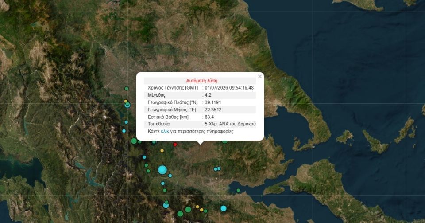This screenshot has height=223, width=425.
Task: Click the large green marker below the popup's left corner
Action: tap(134, 141)
